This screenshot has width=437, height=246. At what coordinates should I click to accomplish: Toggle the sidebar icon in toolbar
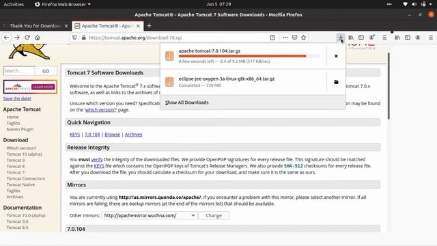[361, 38]
